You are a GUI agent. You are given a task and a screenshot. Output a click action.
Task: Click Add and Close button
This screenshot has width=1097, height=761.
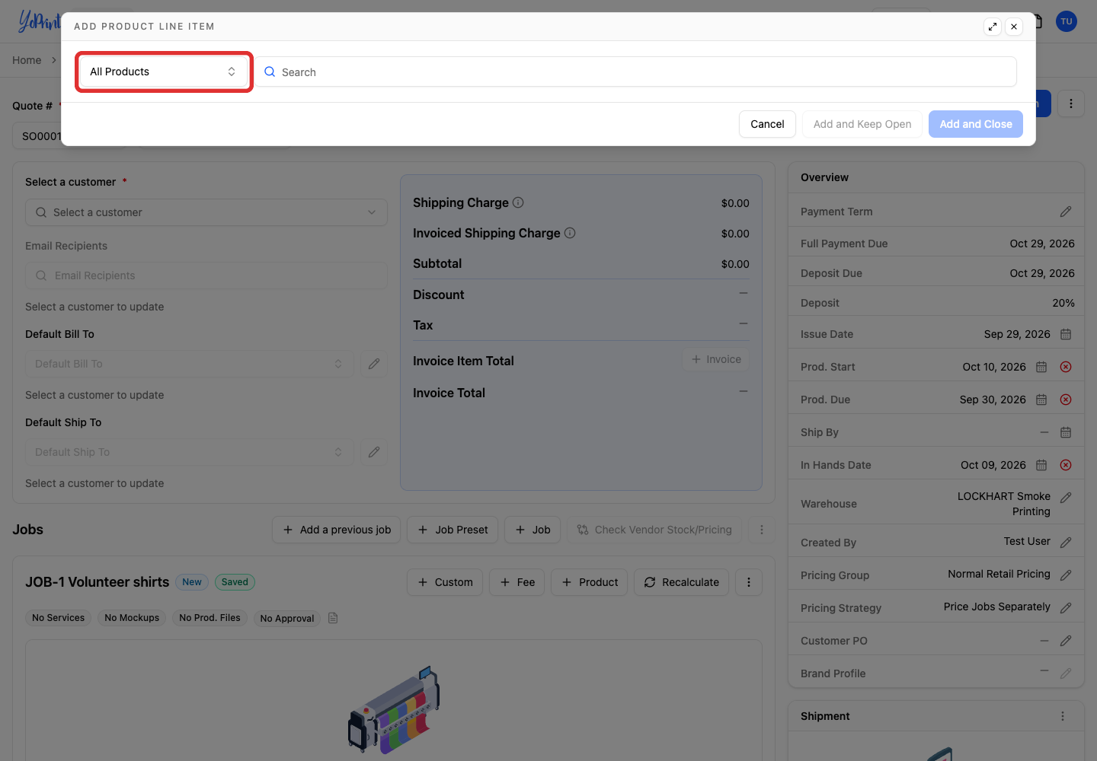click(976, 124)
